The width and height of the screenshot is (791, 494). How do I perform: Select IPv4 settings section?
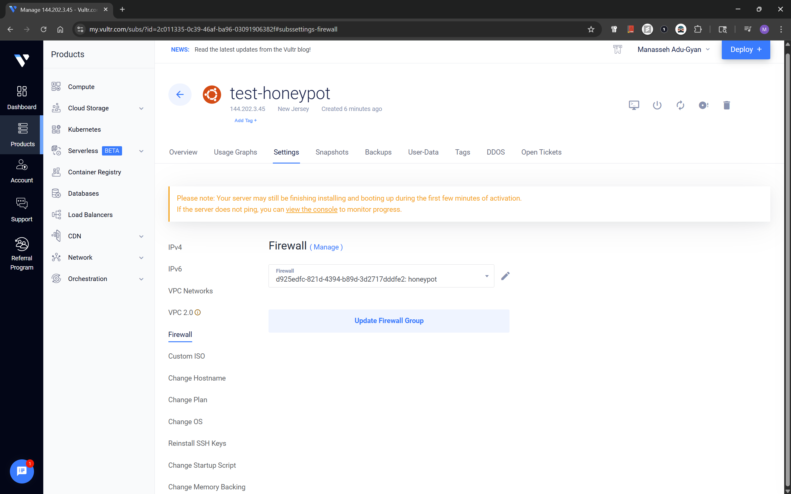(x=175, y=247)
